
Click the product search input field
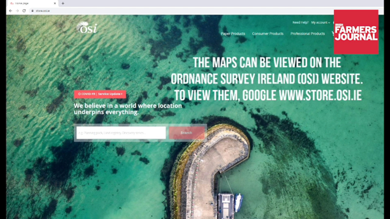click(121, 133)
